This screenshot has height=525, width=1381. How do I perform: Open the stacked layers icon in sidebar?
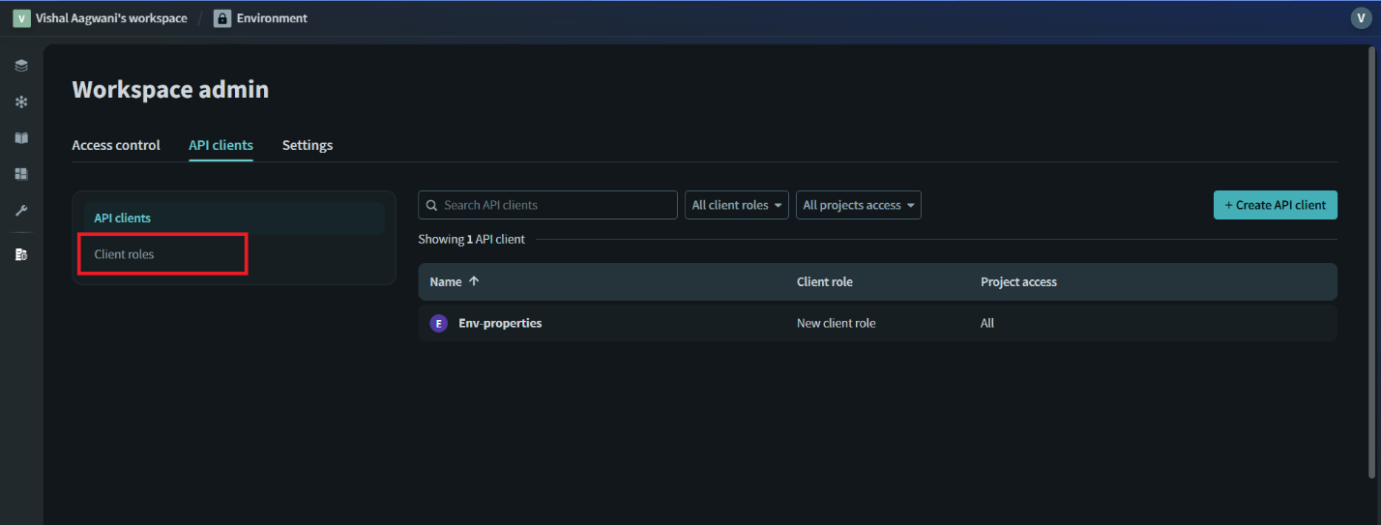pos(21,66)
